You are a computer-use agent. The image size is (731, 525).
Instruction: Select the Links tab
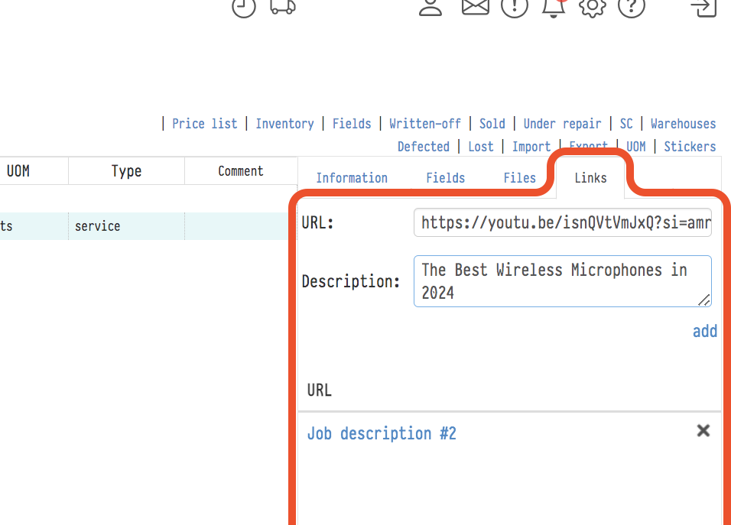coord(590,178)
